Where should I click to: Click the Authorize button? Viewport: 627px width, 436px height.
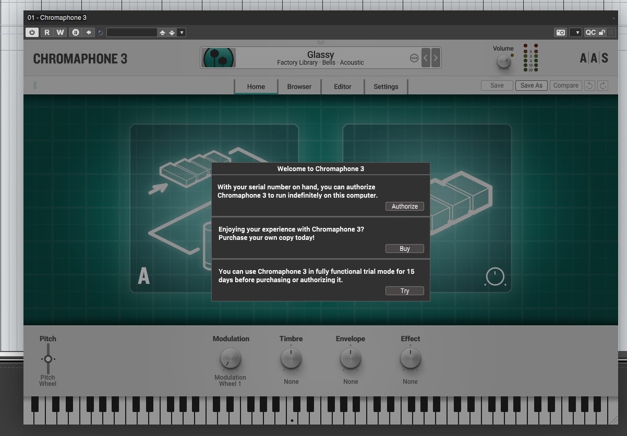[x=405, y=207]
